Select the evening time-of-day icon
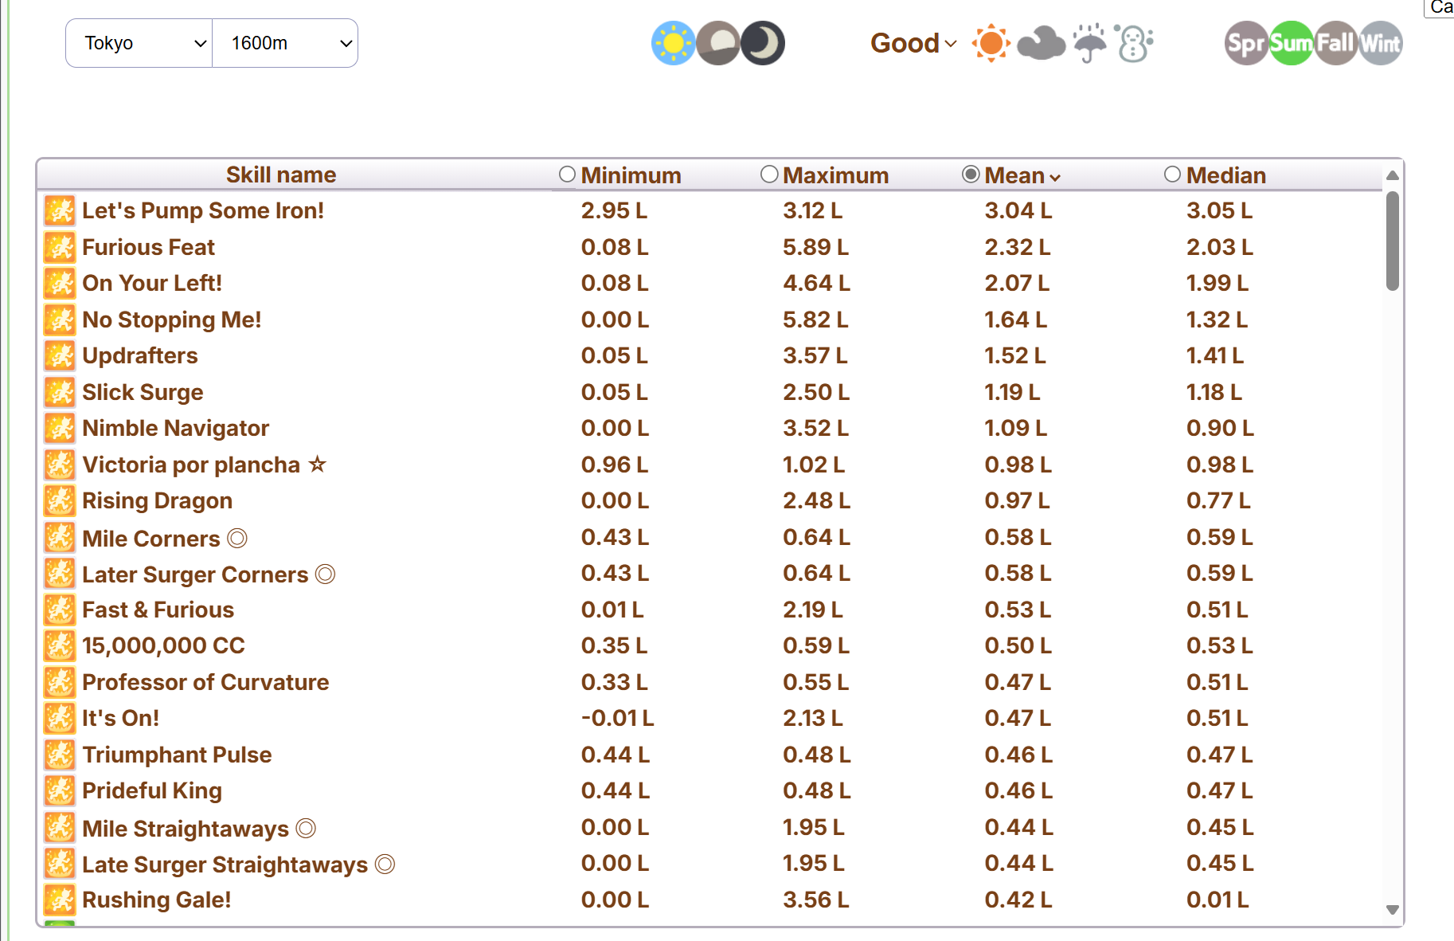 click(718, 43)
